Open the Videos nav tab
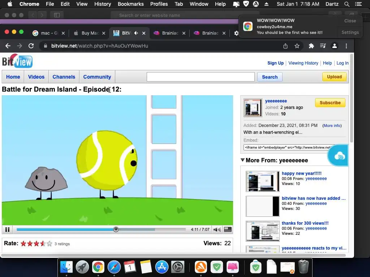The image size is (370, 277). pyautogui.click(x=36, y=77)
